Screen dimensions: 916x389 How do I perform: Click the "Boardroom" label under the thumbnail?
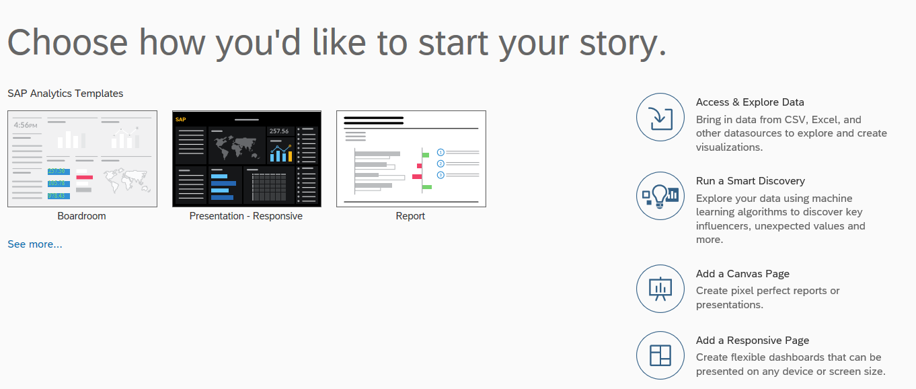82,216
